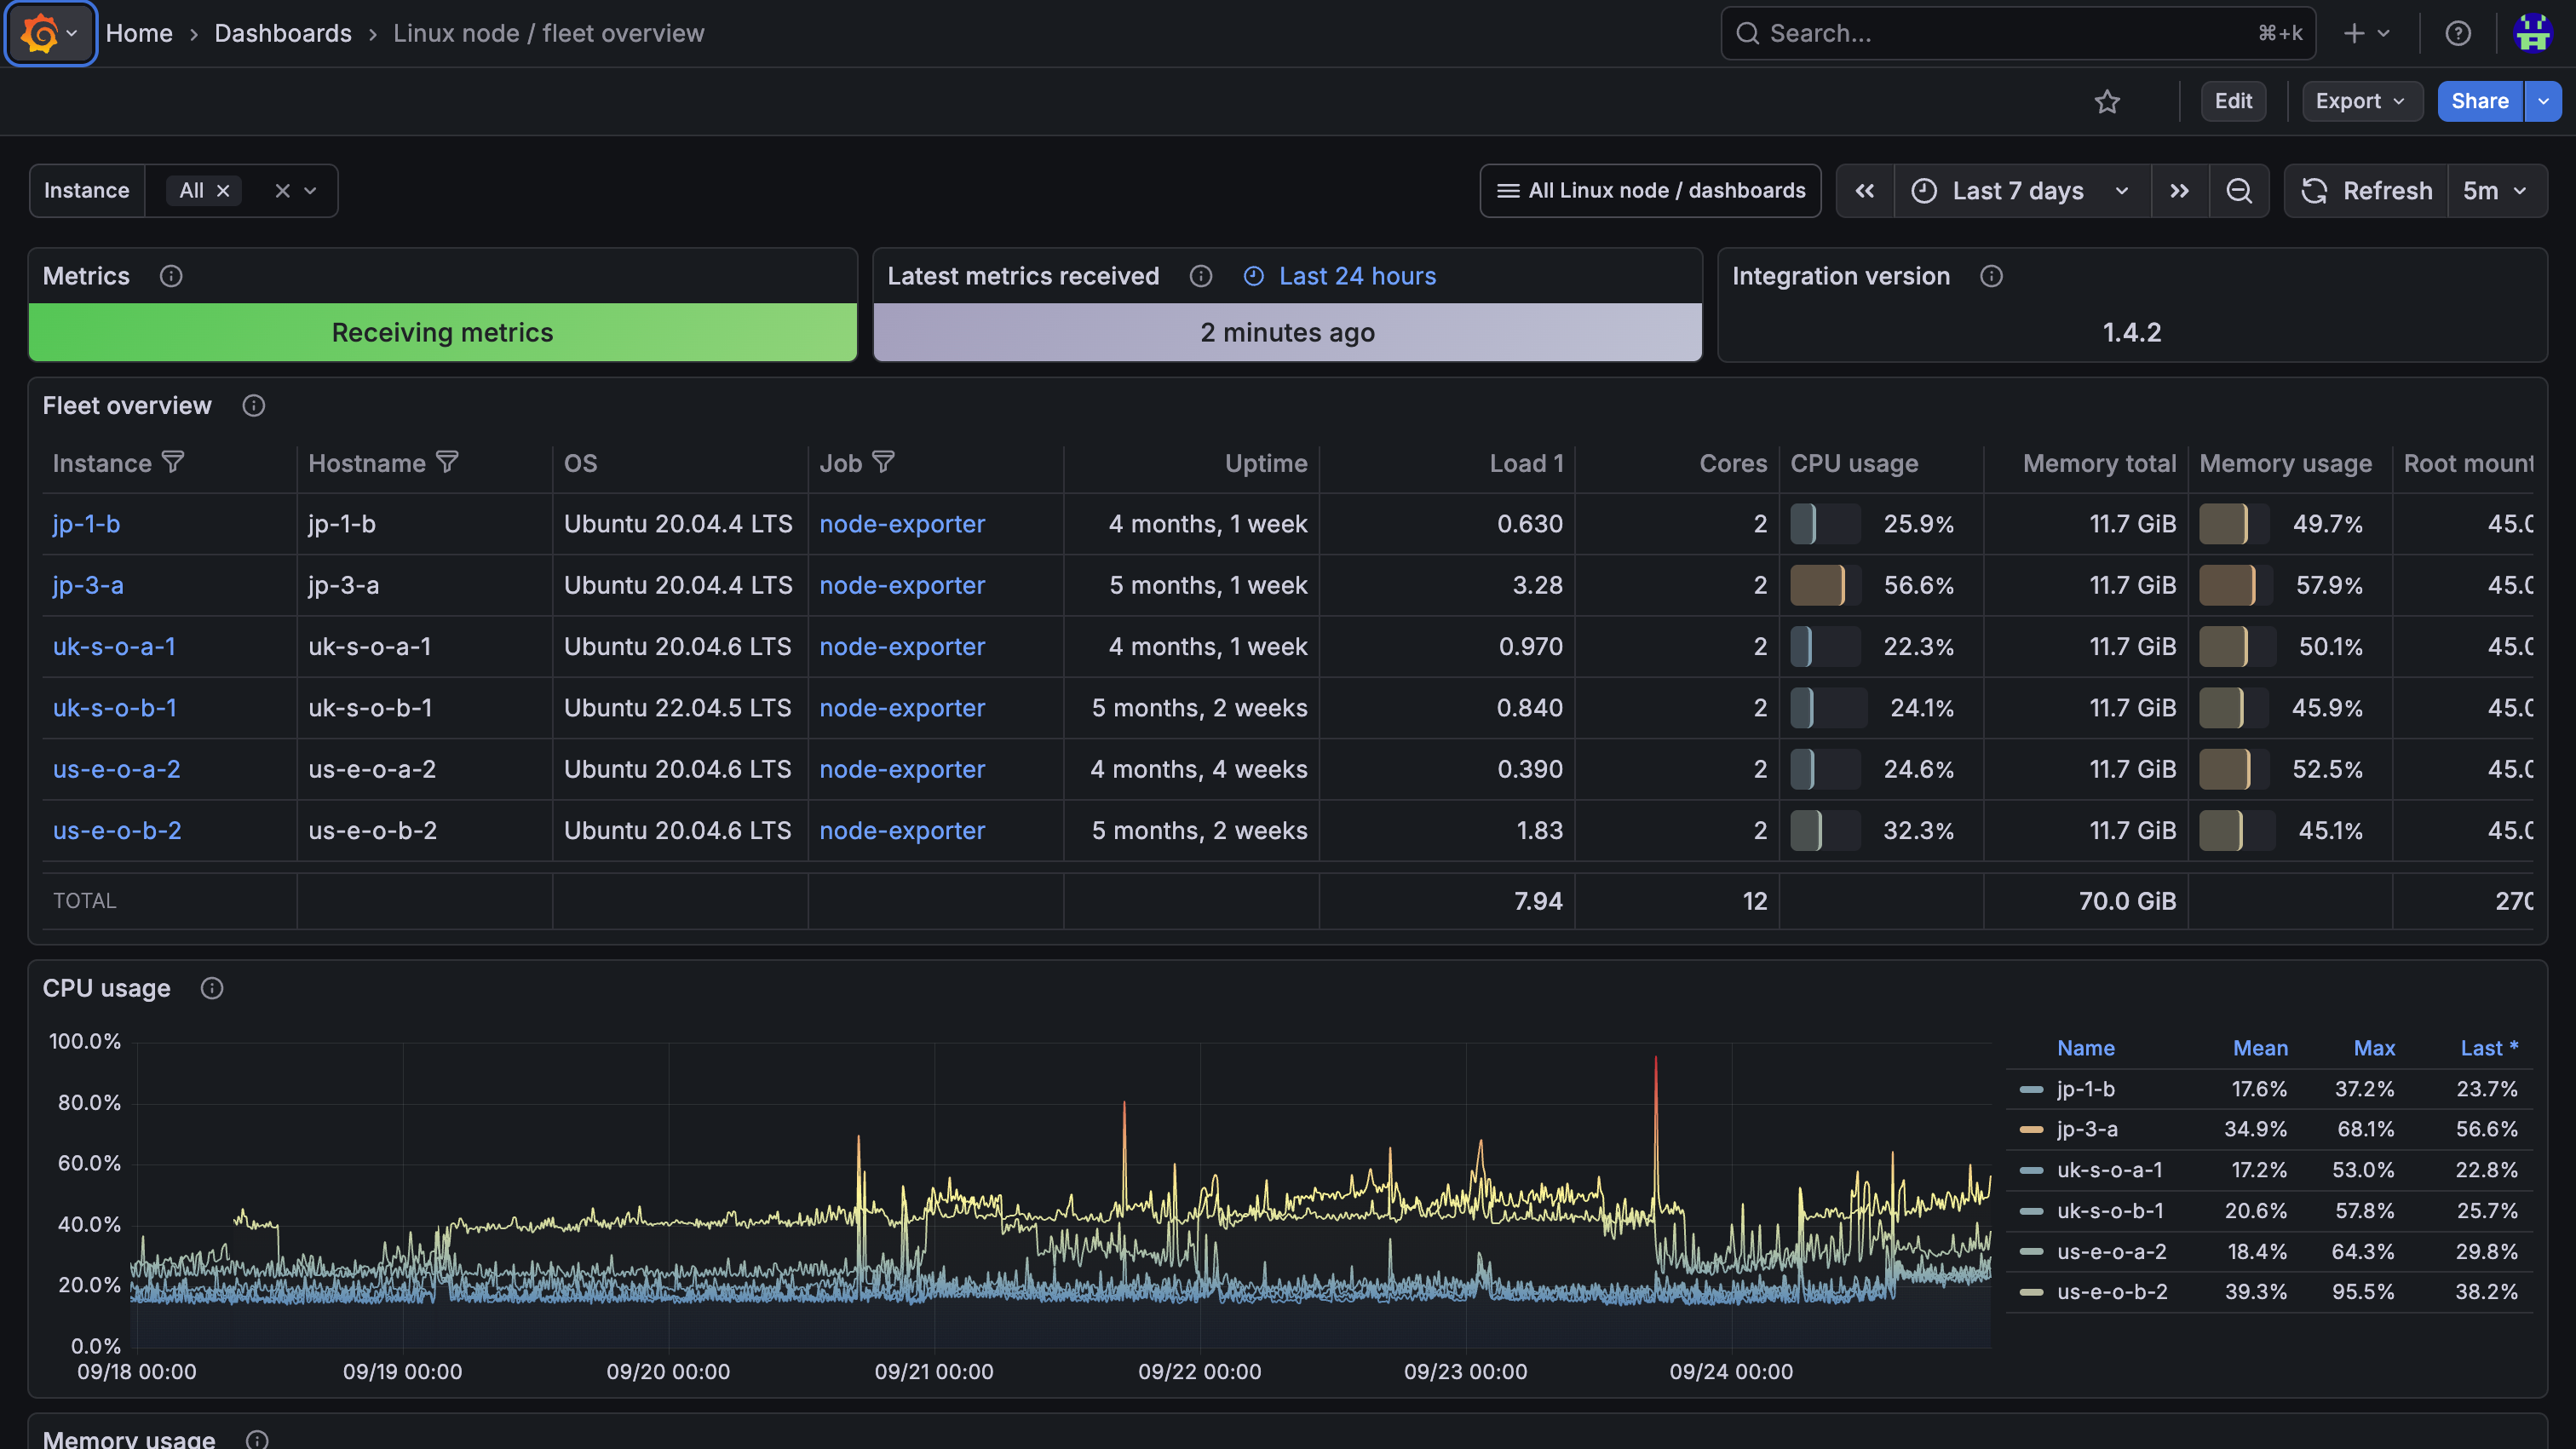Open the user avatar profile
This screenshot has height=1449, width=2576.
pyautogui.click(x=2533, y=34)
